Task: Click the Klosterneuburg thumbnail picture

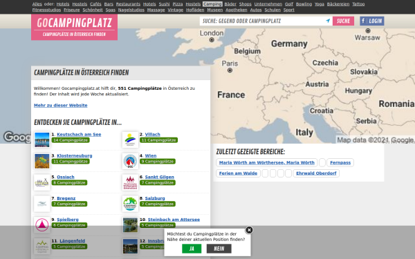Action: pos(41,161)
